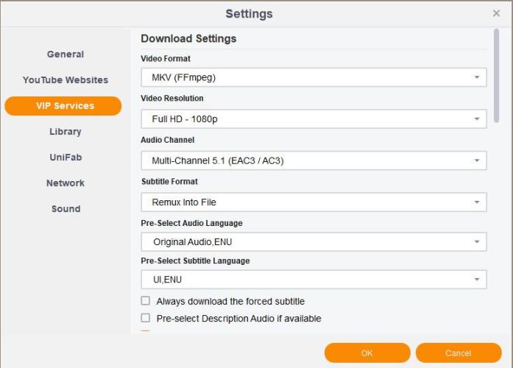Check Pre-select Description Audio if available
This screenshot has width=513, height=368.
(x=146, y=319)
